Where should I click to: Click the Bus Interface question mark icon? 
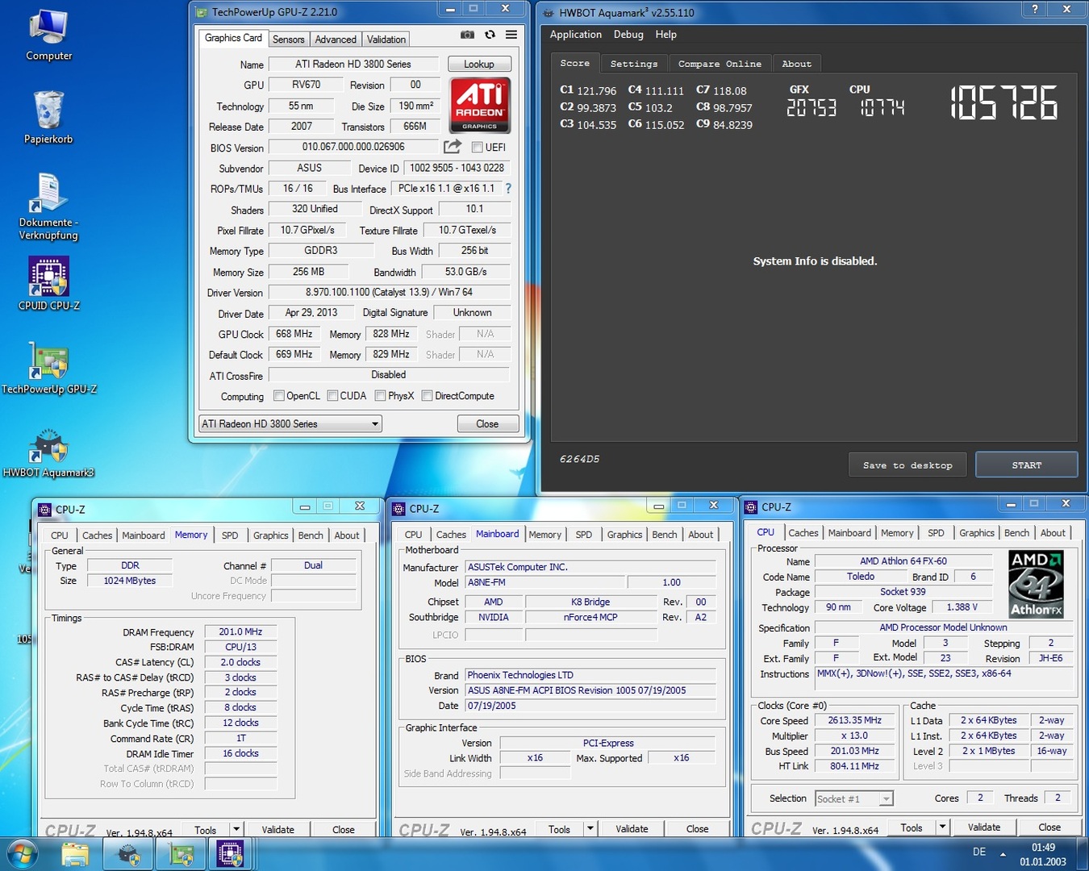pos(508,188)
